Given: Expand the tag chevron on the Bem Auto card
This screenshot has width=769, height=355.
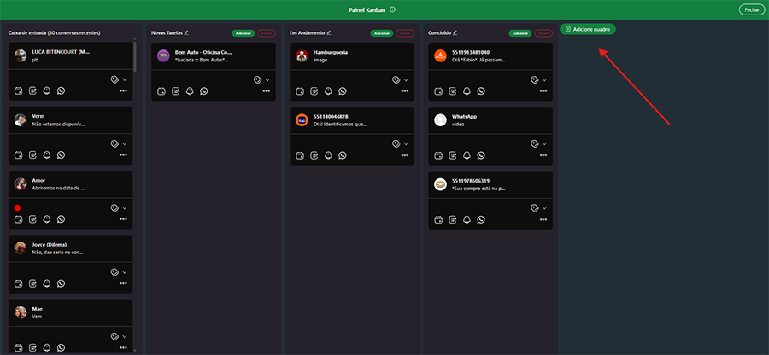Looking at the screenshot, I should pos(267,79).
